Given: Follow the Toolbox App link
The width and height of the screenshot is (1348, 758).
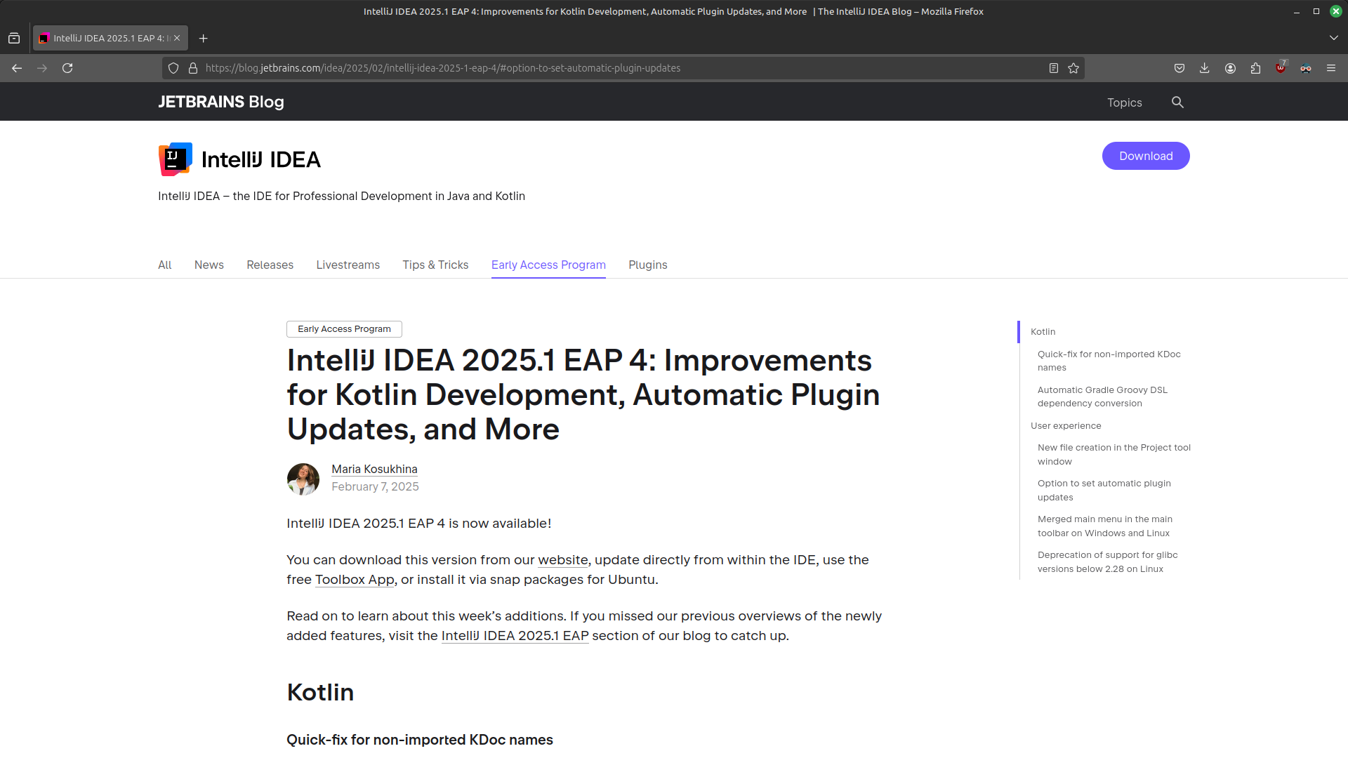Looking at the screenshot, I should tap(355, 580).
